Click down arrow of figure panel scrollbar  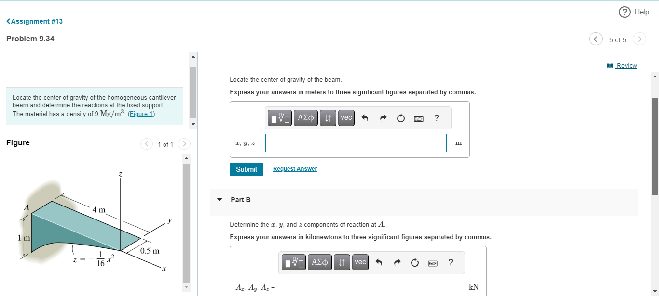click(x=186, y=288)
